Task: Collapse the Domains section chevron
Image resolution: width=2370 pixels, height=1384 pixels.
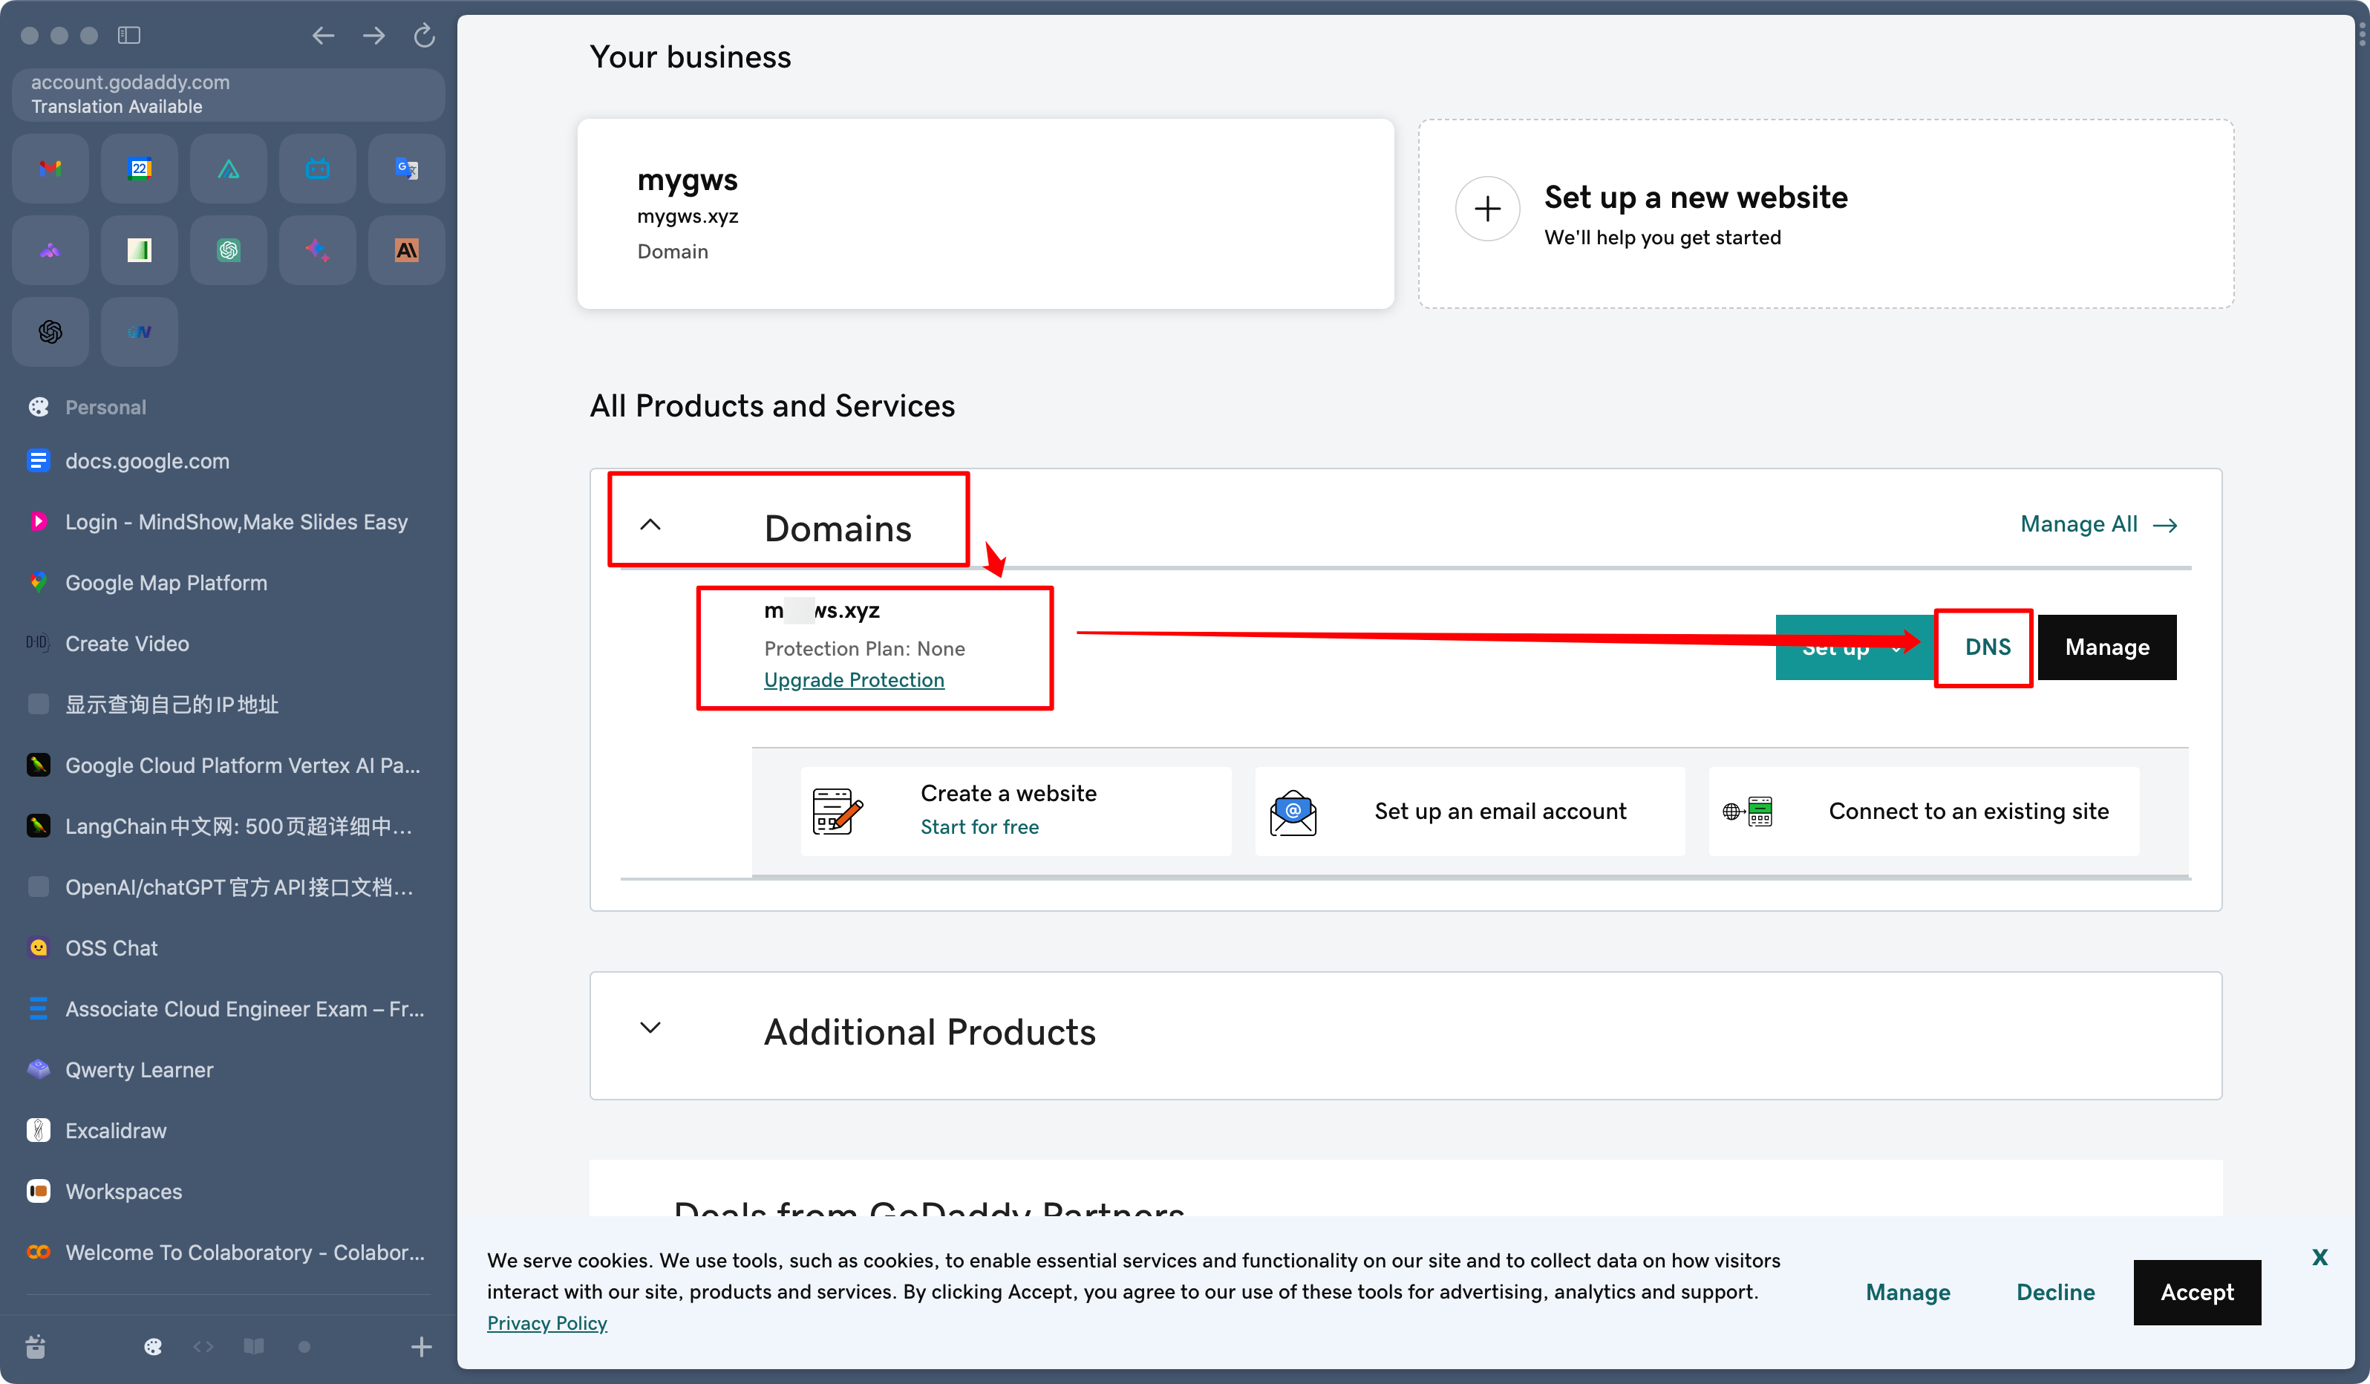Action: coord(650,525)
